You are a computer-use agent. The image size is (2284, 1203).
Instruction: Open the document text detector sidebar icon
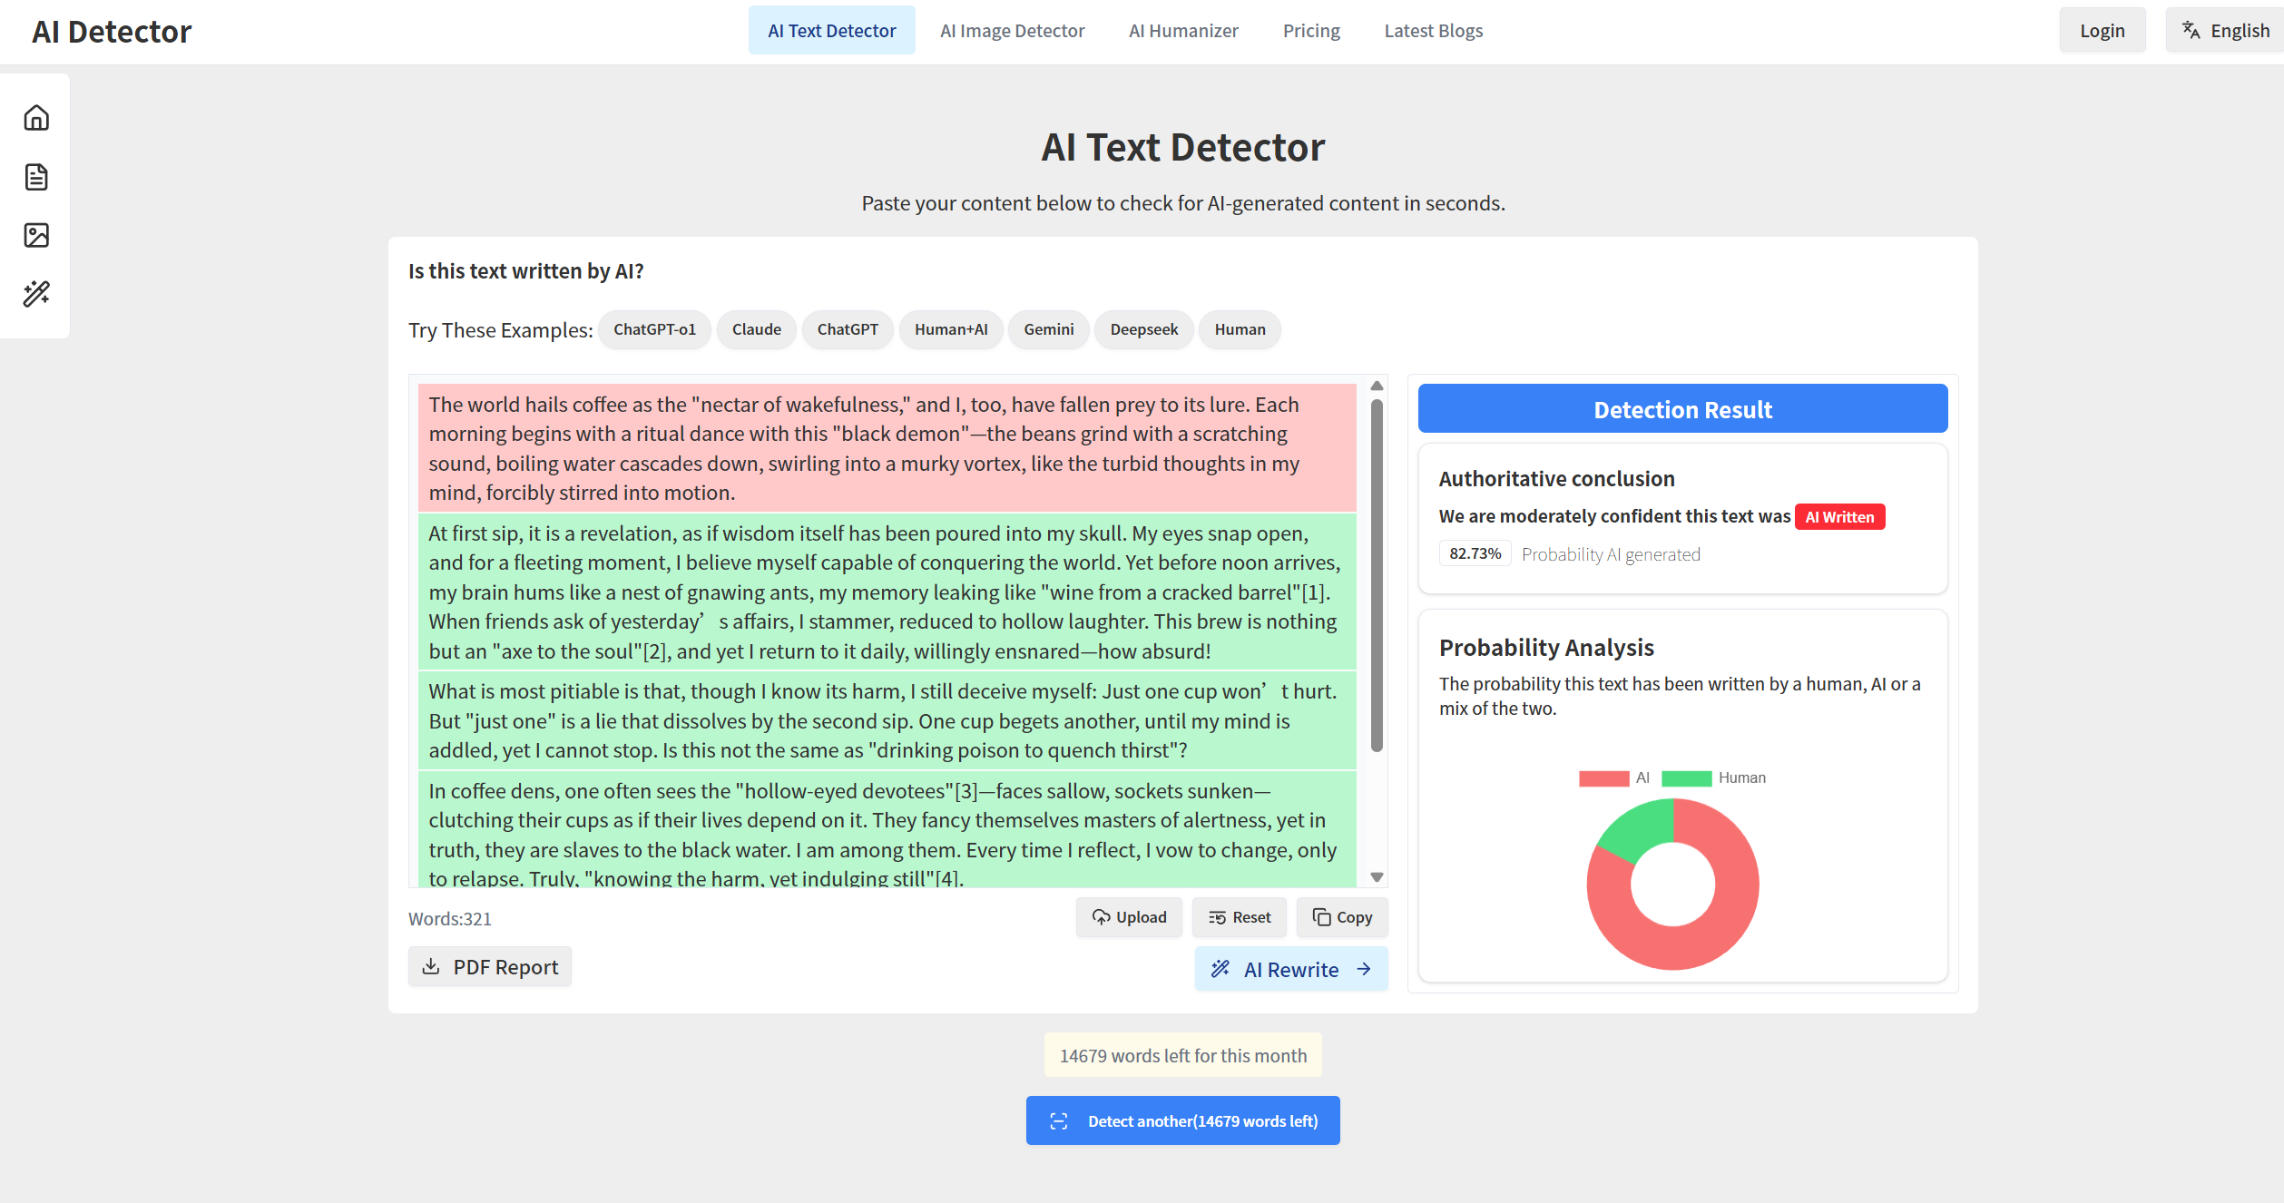[36, 177]
